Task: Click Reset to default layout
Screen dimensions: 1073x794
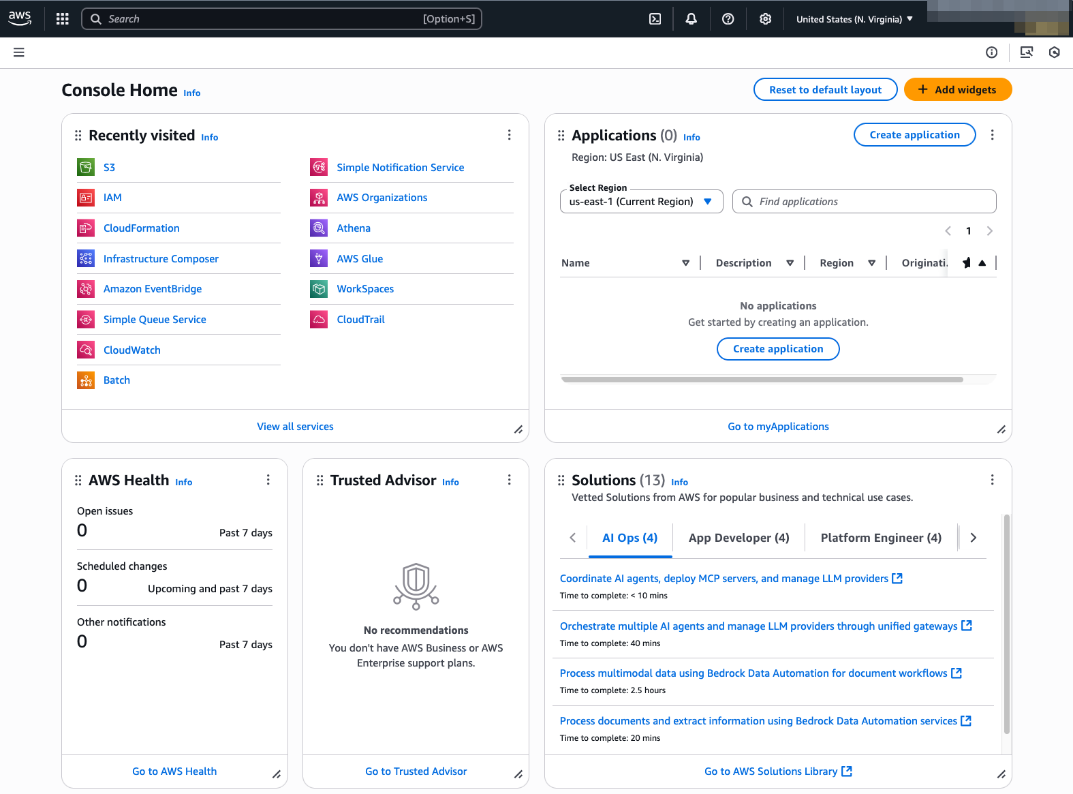Action: tap(825, 89)
